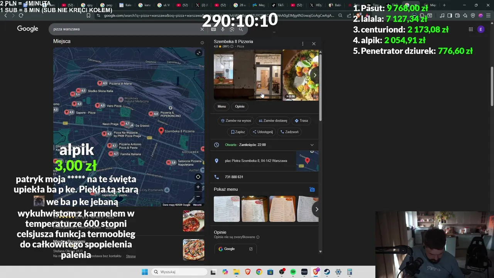This screenshot has width=494, height=278.
Task: Submit search using magnifier icon
Action: coord(241,29)
